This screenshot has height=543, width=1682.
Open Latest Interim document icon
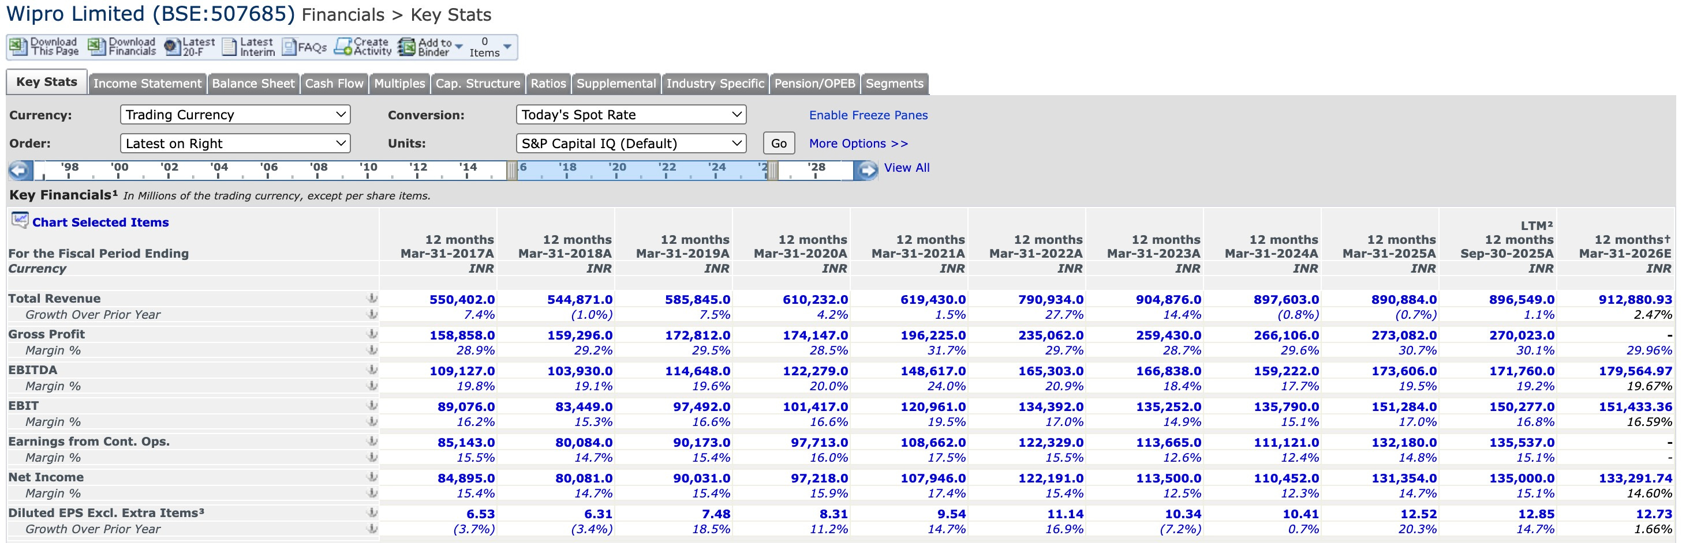click(x=229, y=47)
